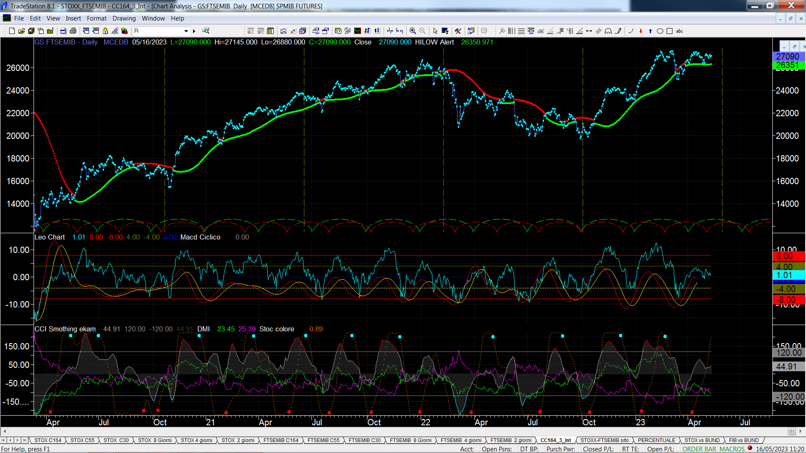The height and width of the screenshot is (453, 806).
Task: Open the Format menu
Action: [x=97, y=18]
